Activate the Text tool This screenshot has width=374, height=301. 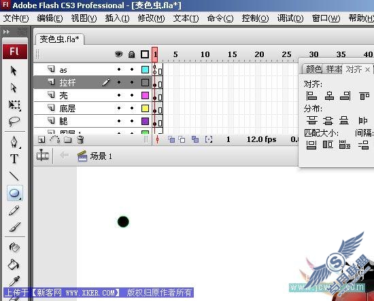tap(14, 158)
